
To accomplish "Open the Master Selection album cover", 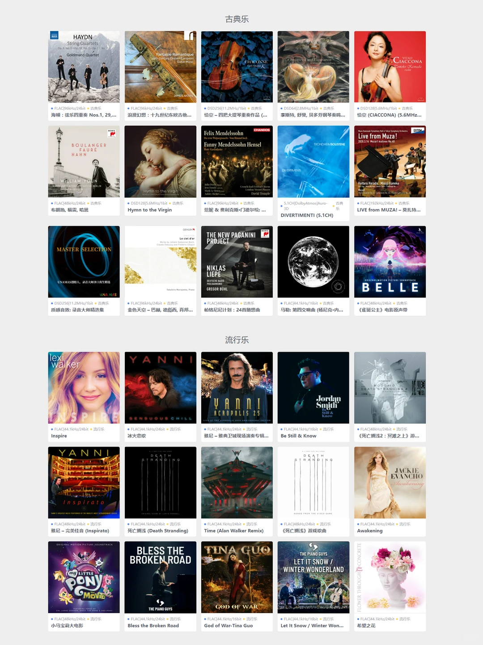I will click(x=84, y=262).
